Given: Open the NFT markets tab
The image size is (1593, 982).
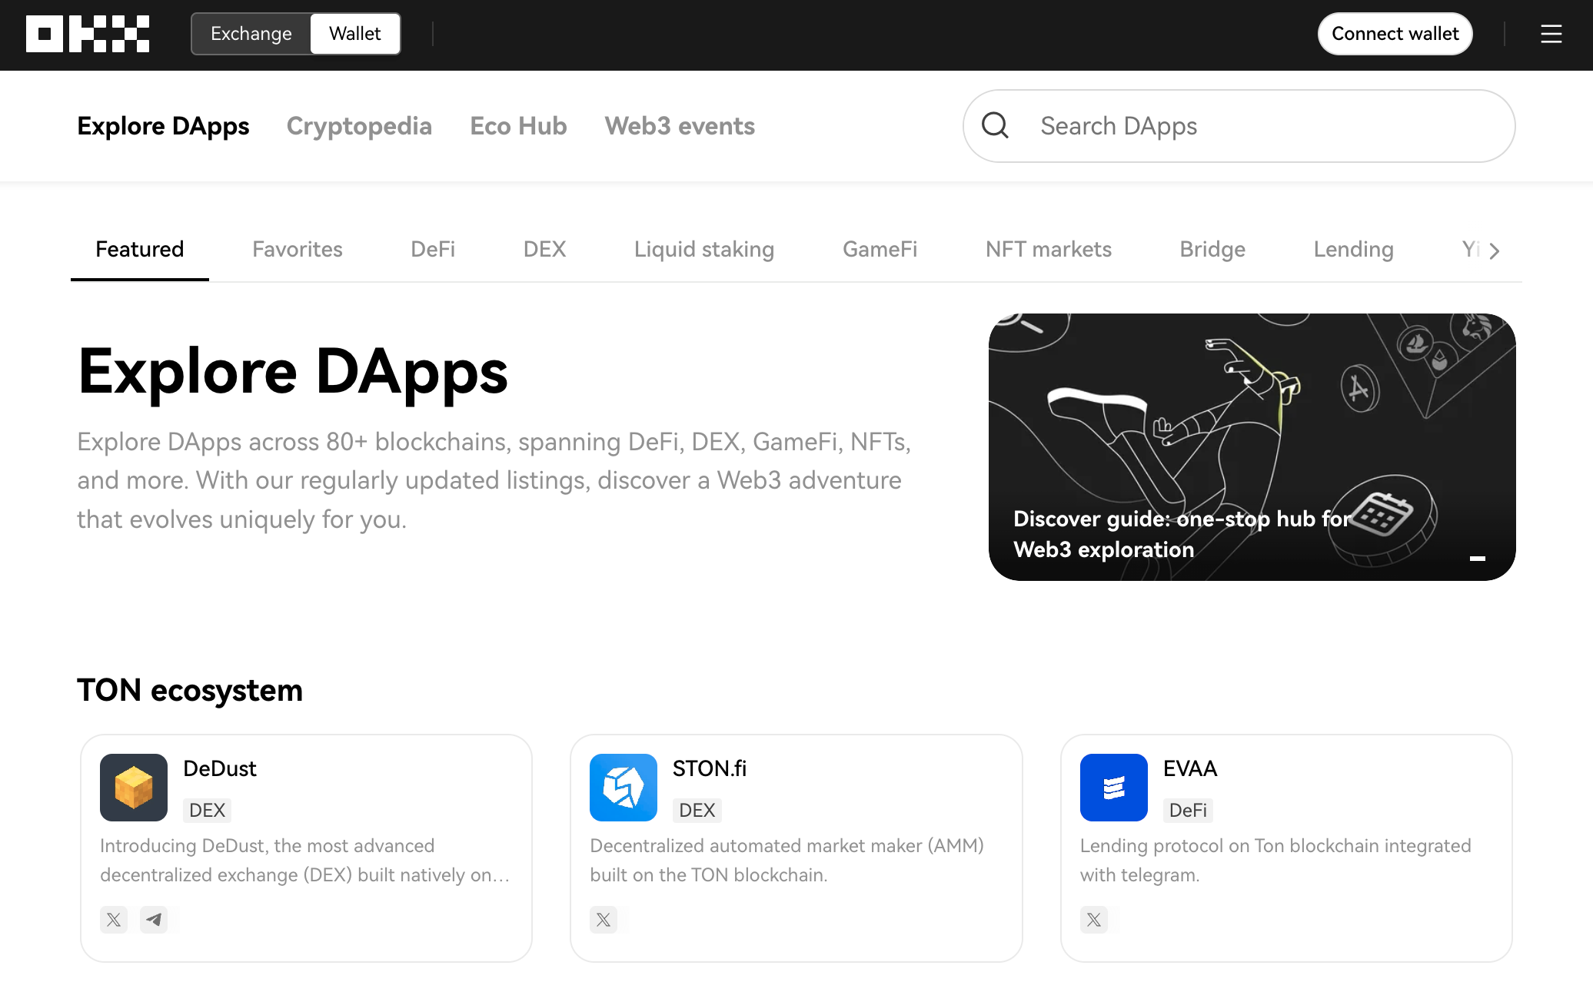Looking at the screenshot, I should tap(1048, 249).
